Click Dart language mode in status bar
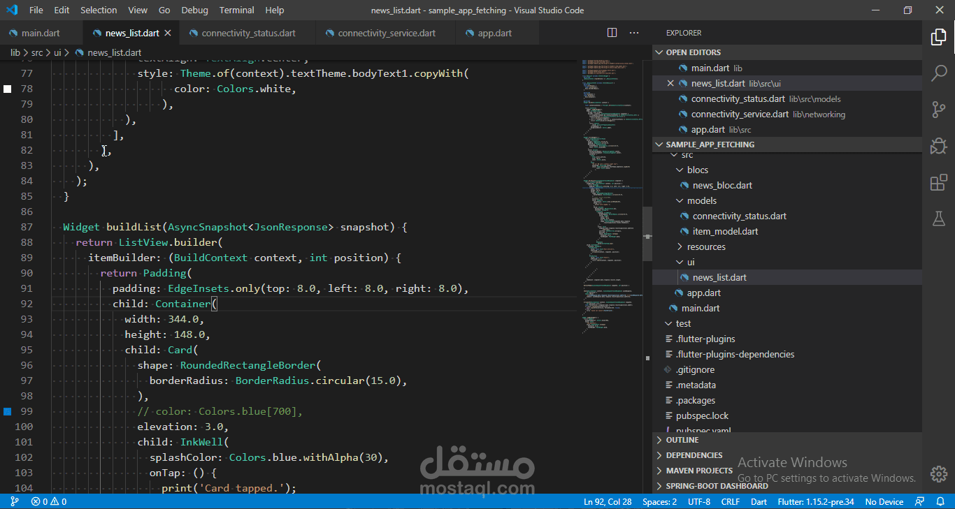 759,501
